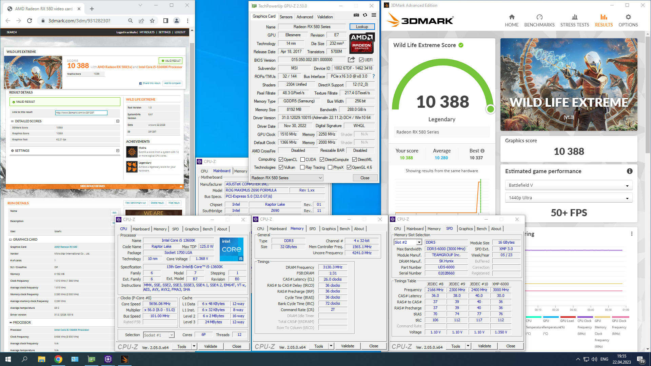Viewport: 651px width, 366px height.
Task: Open 3DMark HOME section
Action: click(x=512, y=21)
